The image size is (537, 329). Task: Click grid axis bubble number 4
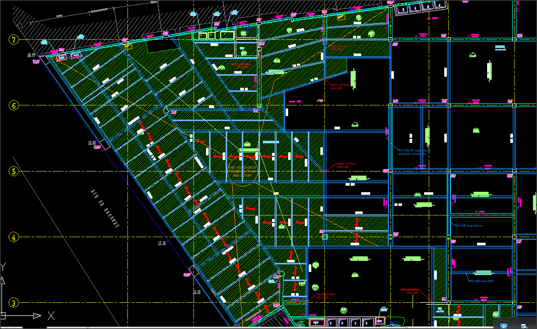pyautogui.click(x=14, y=237)
